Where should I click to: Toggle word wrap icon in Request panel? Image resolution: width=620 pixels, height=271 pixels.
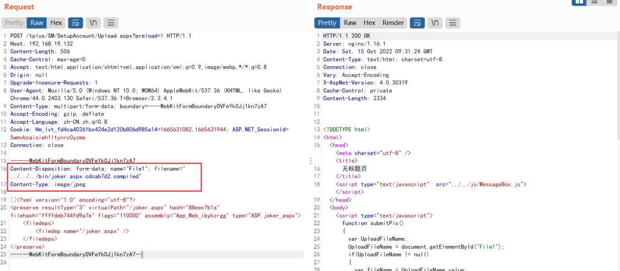[x=76, y=23]
